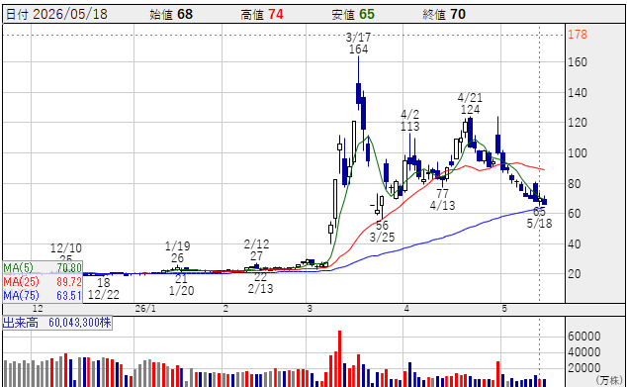Click the 4/13 low label 77

(442, 194)
